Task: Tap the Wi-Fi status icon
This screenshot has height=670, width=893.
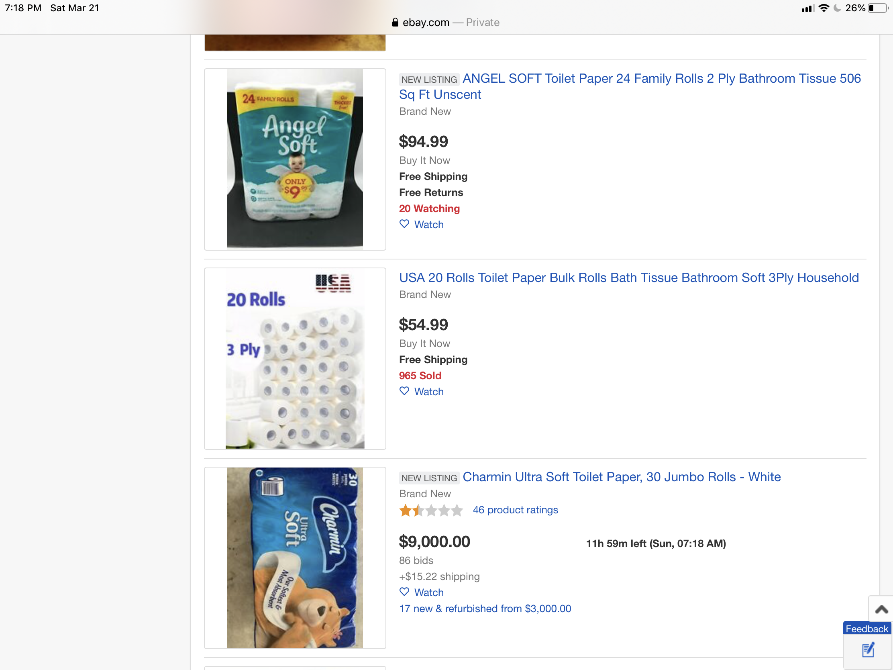Action: [824, 8]
